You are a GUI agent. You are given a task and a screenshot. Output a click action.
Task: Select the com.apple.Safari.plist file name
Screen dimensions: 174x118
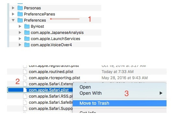point(49,90)
